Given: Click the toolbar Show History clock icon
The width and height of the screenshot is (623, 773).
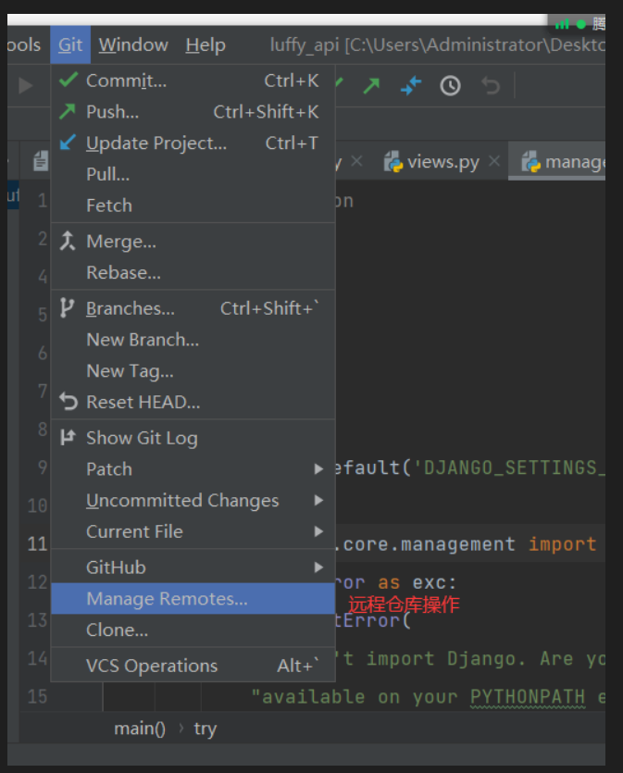Looking at the screenshot, I should click(450, 86).
